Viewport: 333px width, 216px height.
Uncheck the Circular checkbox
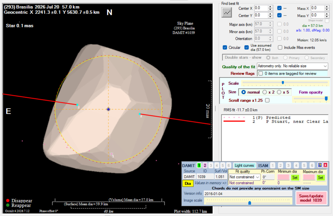point(225,48)
